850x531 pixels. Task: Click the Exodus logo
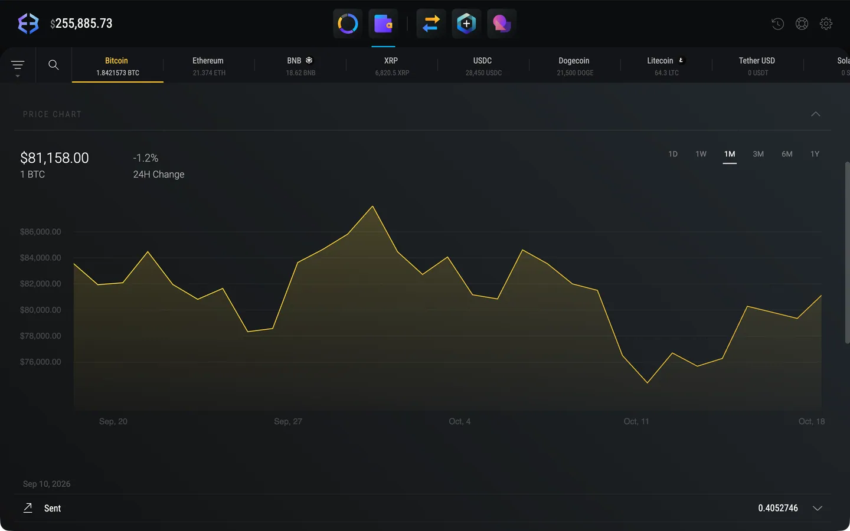28,24
